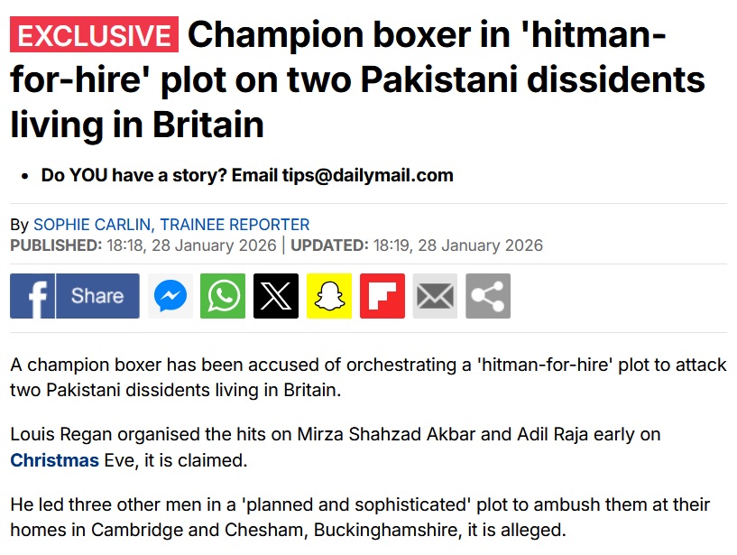Viewport: 737px width, 555px height.
Task: Share article via Messenger icon
Action: point(170,296)
